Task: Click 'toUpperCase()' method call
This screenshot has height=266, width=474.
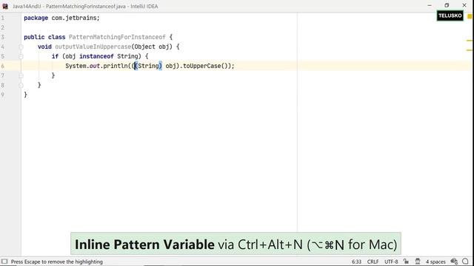Action: (206, 66)
